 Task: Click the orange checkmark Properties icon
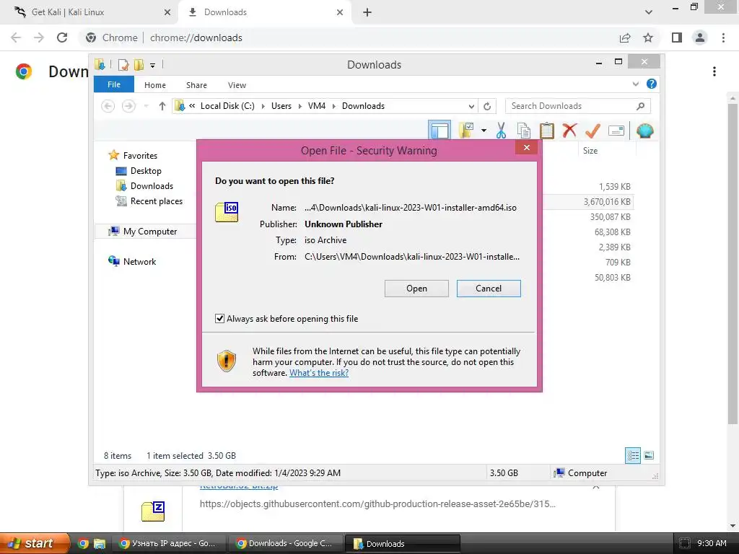(x=592, y=131)
